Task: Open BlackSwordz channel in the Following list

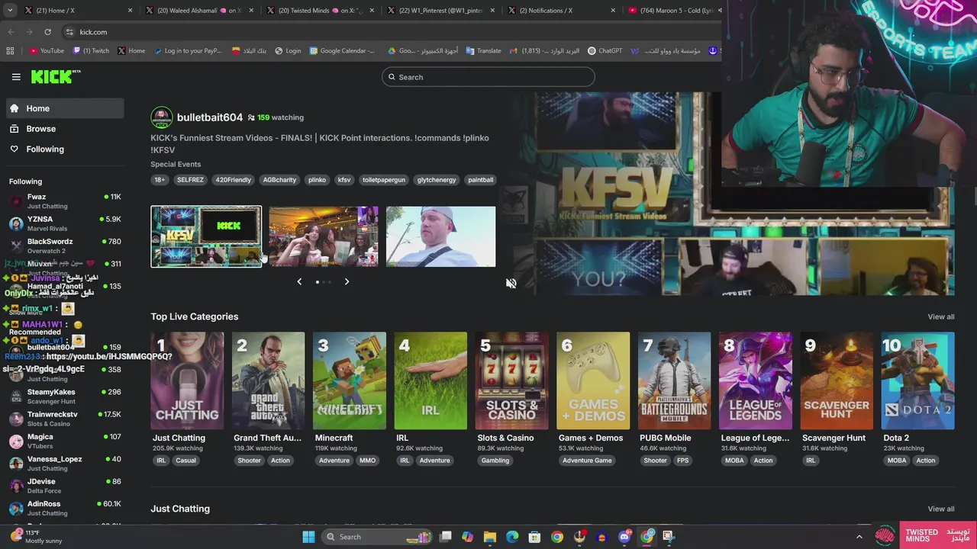Action: 66,246
